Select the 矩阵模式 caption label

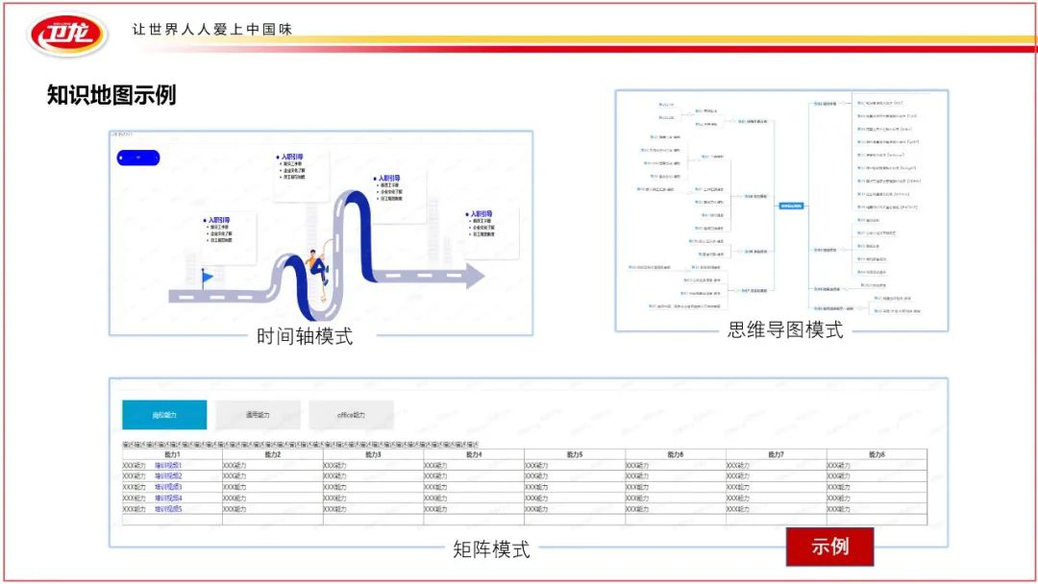[491, 550]
